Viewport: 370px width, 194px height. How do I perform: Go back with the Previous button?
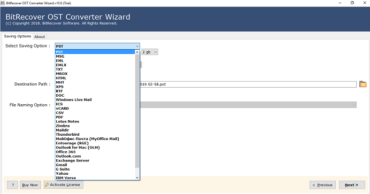tap(322, 185)
